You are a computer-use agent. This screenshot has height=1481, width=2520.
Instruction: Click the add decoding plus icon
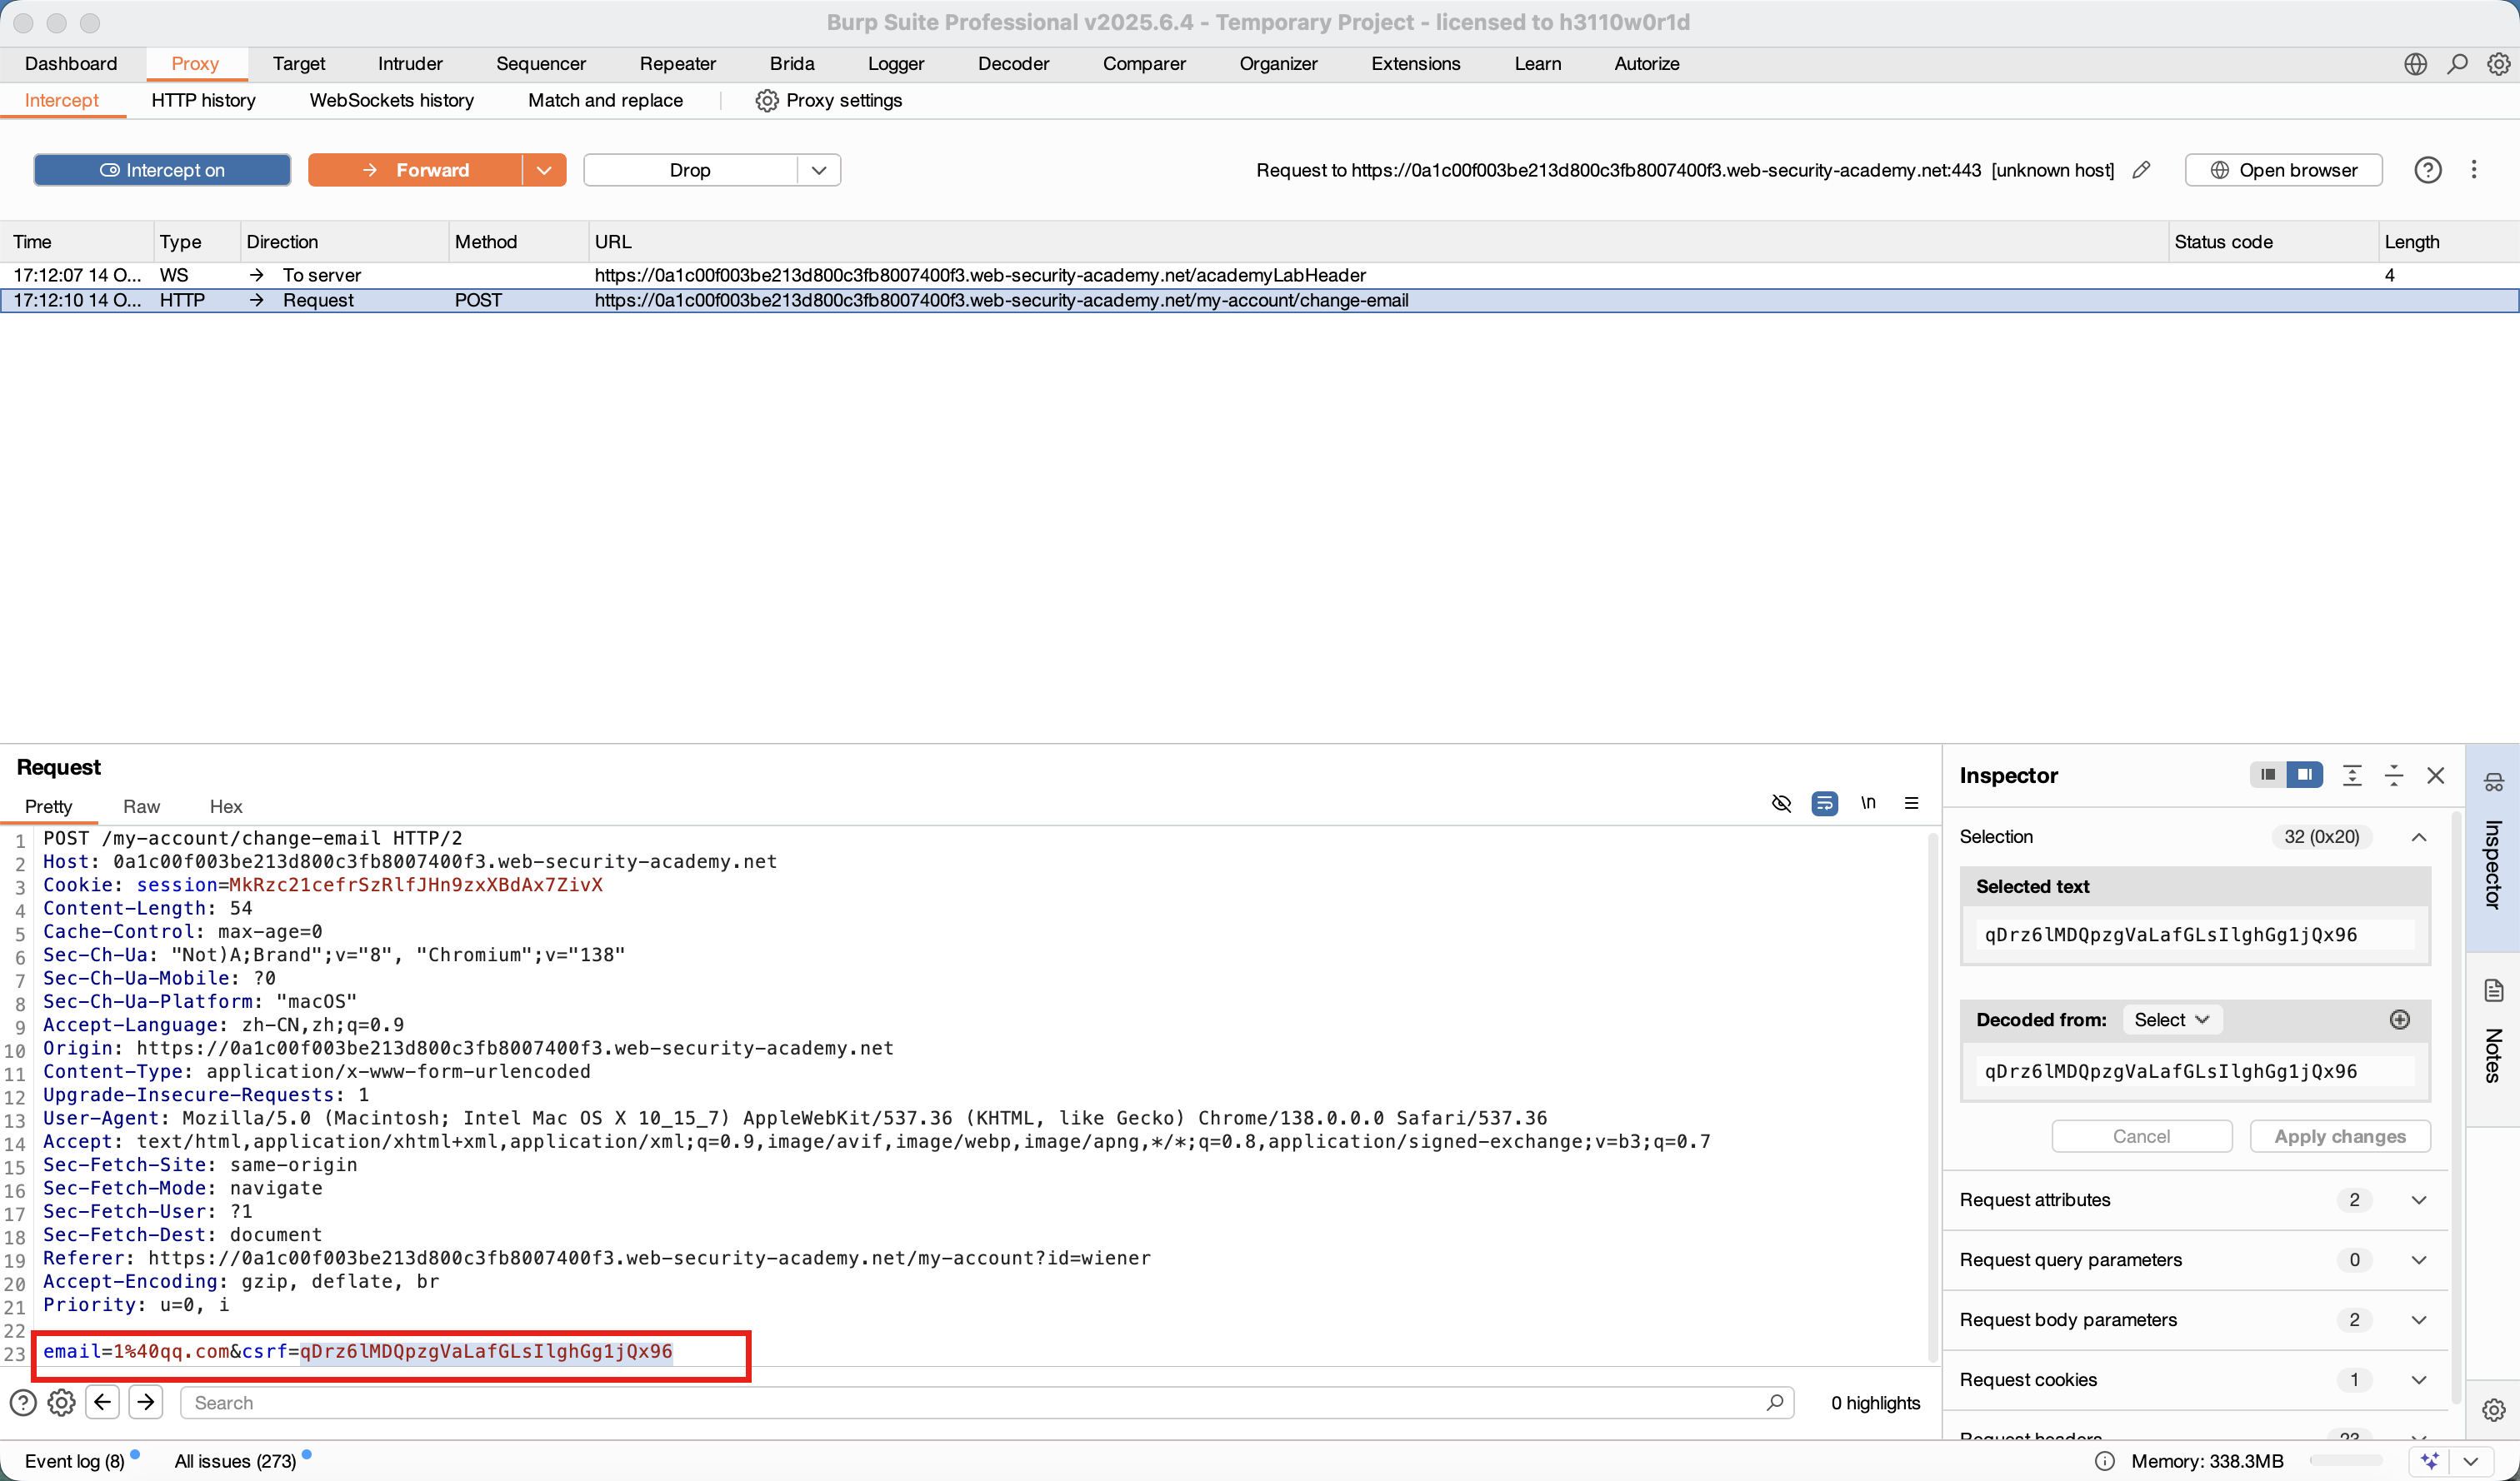[2399, 1020]
